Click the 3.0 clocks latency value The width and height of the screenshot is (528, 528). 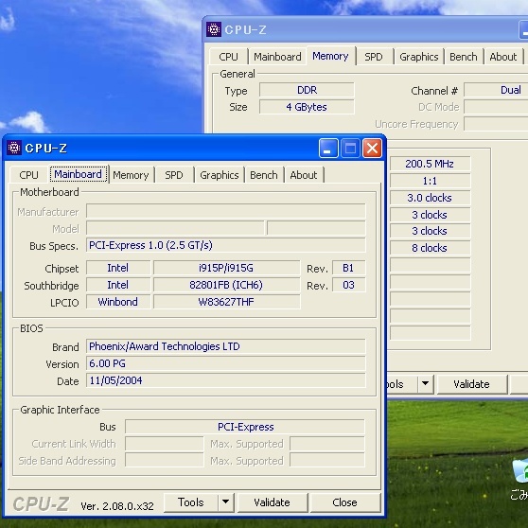click(x=430, y=198)
